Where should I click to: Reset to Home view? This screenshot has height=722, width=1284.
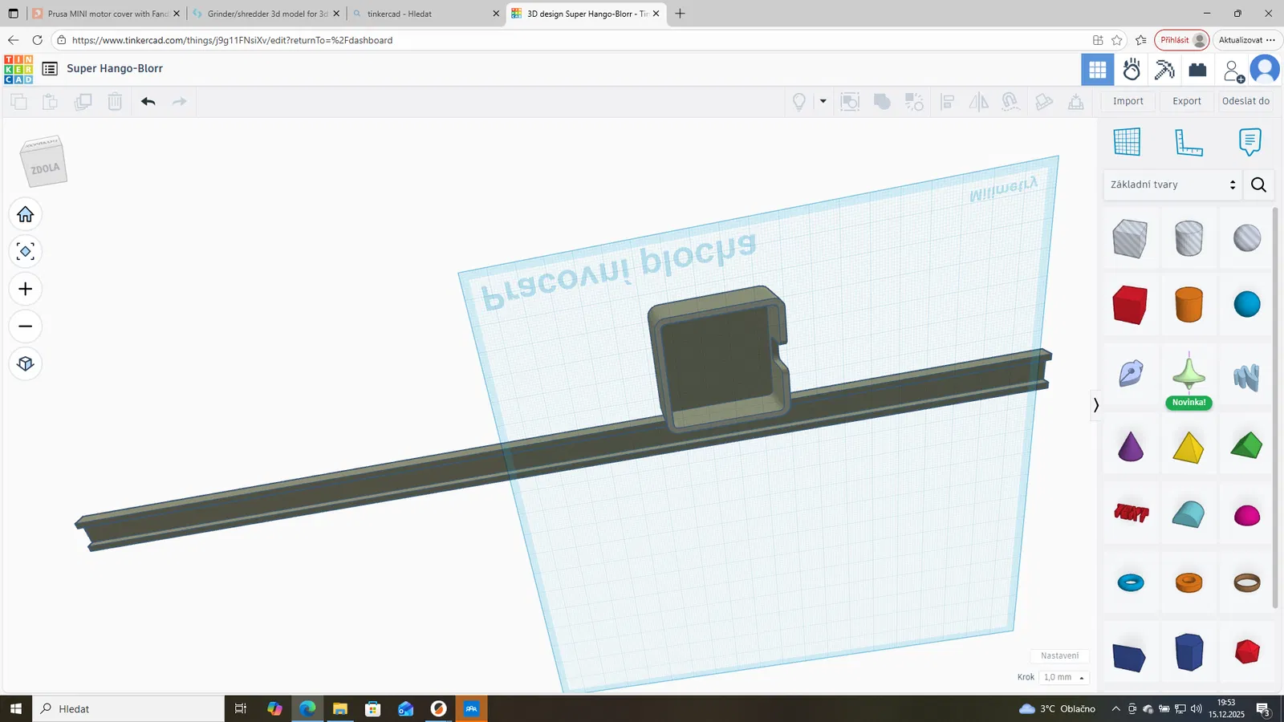(x=26, y=214)
